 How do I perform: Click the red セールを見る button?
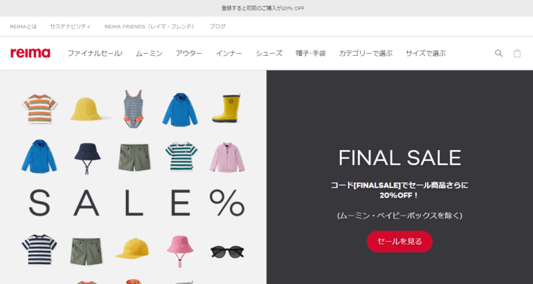click(399, 242)
